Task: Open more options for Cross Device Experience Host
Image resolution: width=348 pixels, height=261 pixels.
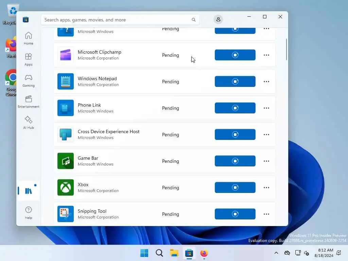Action: 266,135
